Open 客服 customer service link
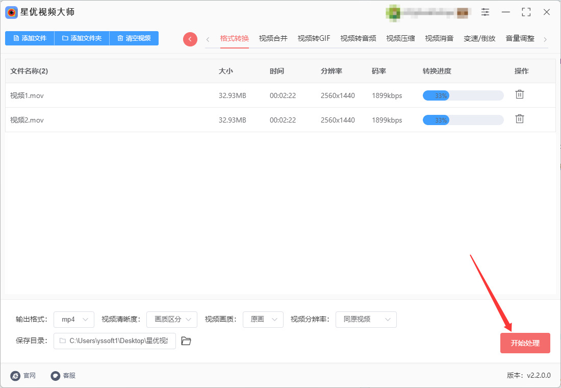561x388 pixels. click(x=63, y=375)
